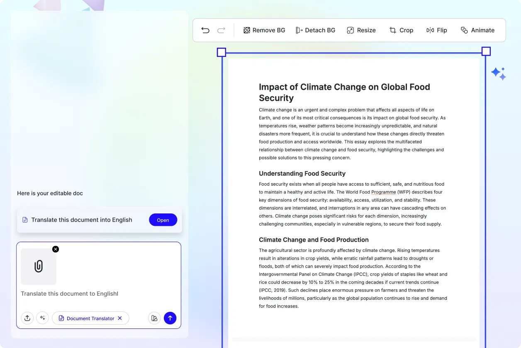
Task: Click the prompt text input field
Action: [83, 294]
